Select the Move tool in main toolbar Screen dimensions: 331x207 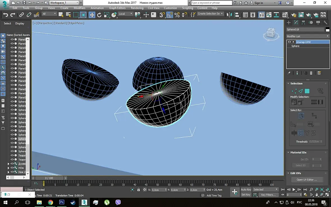click(x=92, y=15)
